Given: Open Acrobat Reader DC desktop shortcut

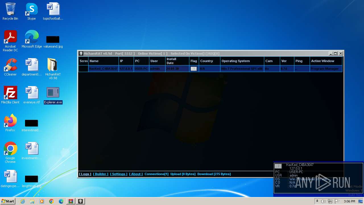Looking at the screenshot, I should tap(10, 41).
